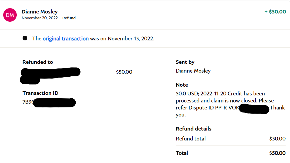This screenshot has height=163, width=290.
Task: Click the Refund total label
Action: coord(191,139)
